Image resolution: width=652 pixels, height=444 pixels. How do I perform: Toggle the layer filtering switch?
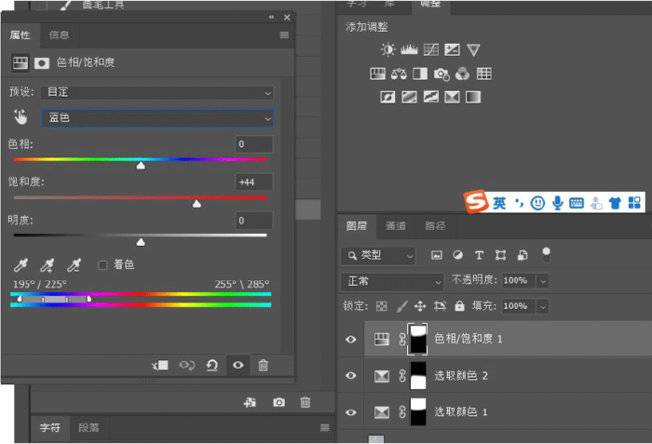coord(546,254)
